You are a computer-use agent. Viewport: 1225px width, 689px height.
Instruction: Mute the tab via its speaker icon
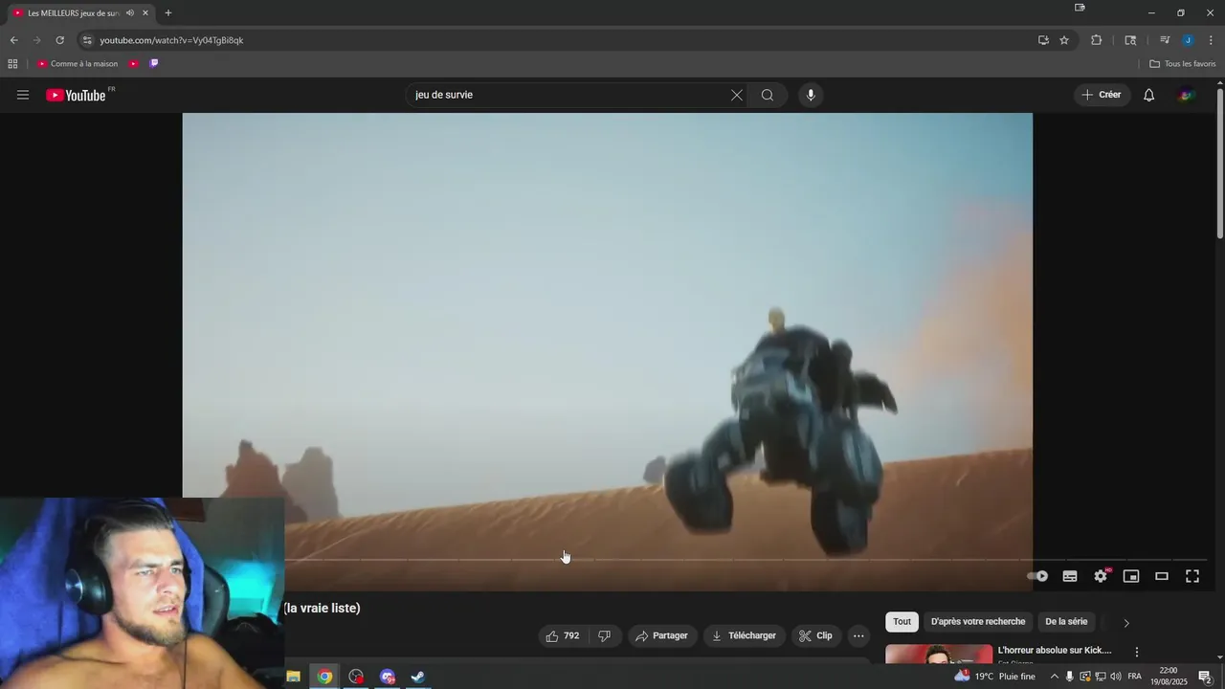pos(130,13)
